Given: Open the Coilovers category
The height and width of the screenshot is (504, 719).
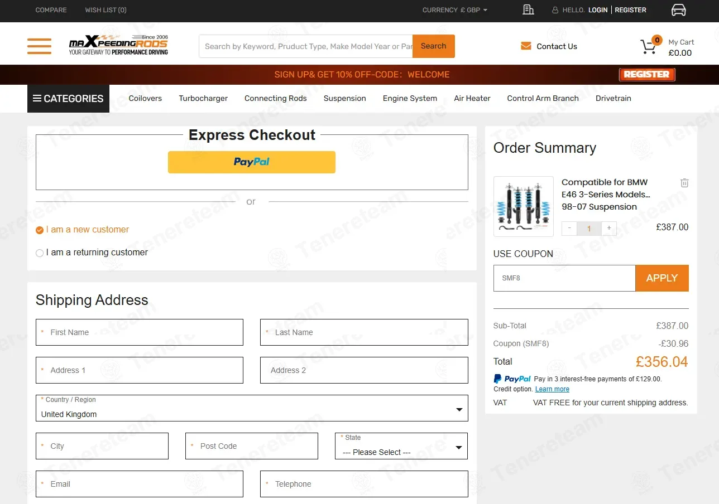Looking at the screenshot, I should (x=145, y=98).
